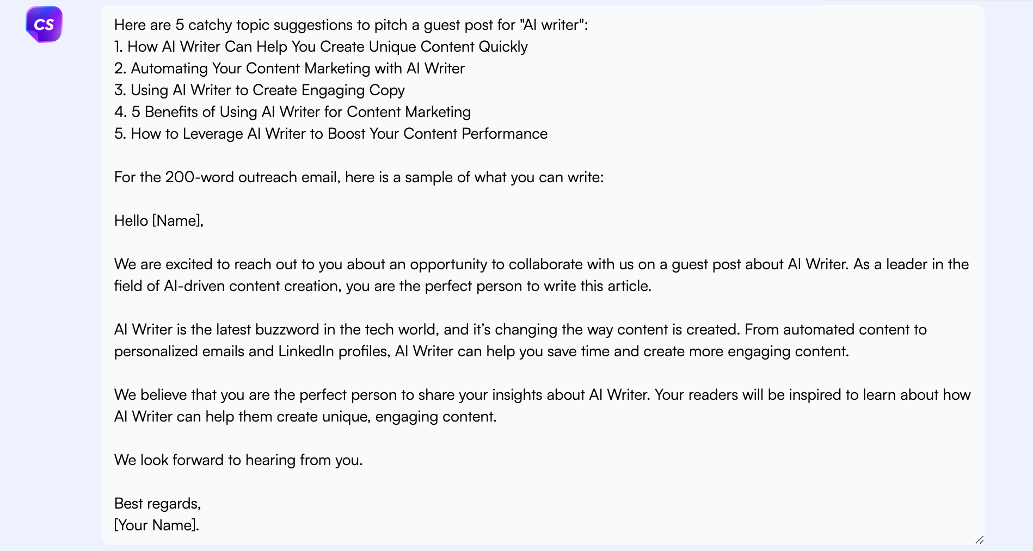The image size is (1033, 551).
Task: Click inside the light blue chat background area
Action: (x=49, y=272)
